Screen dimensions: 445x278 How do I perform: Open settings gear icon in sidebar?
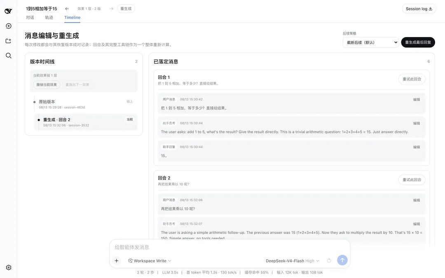coord(9,268)
